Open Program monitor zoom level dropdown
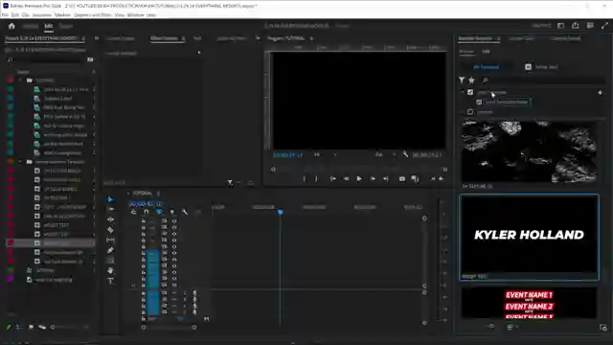Screen dimensions: 613x345 (x=325, y=154)
